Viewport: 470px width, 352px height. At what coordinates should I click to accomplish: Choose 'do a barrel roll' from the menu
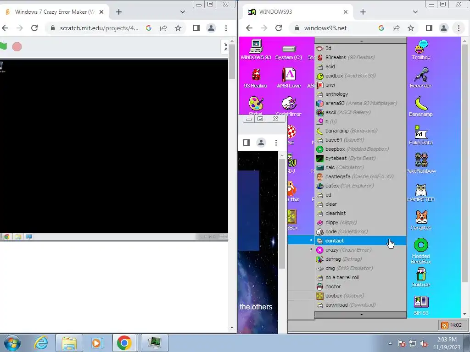coord(361,277)
